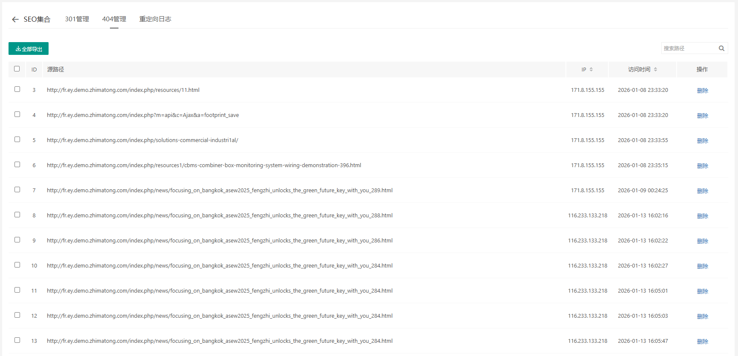
Task: Sort by 访问时间 column arrows
Action: coord(655,70)
